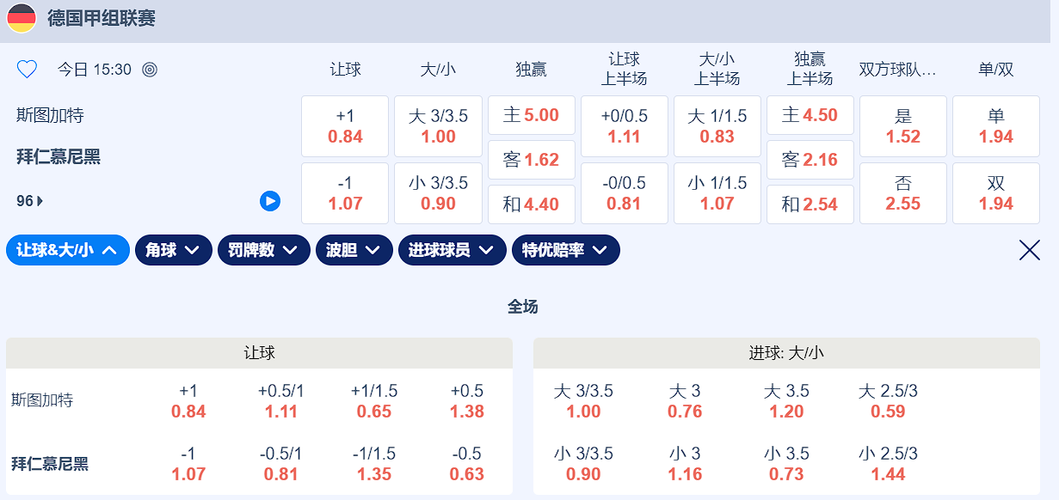Select 大 3.5 at 1.20 odds

786,401
